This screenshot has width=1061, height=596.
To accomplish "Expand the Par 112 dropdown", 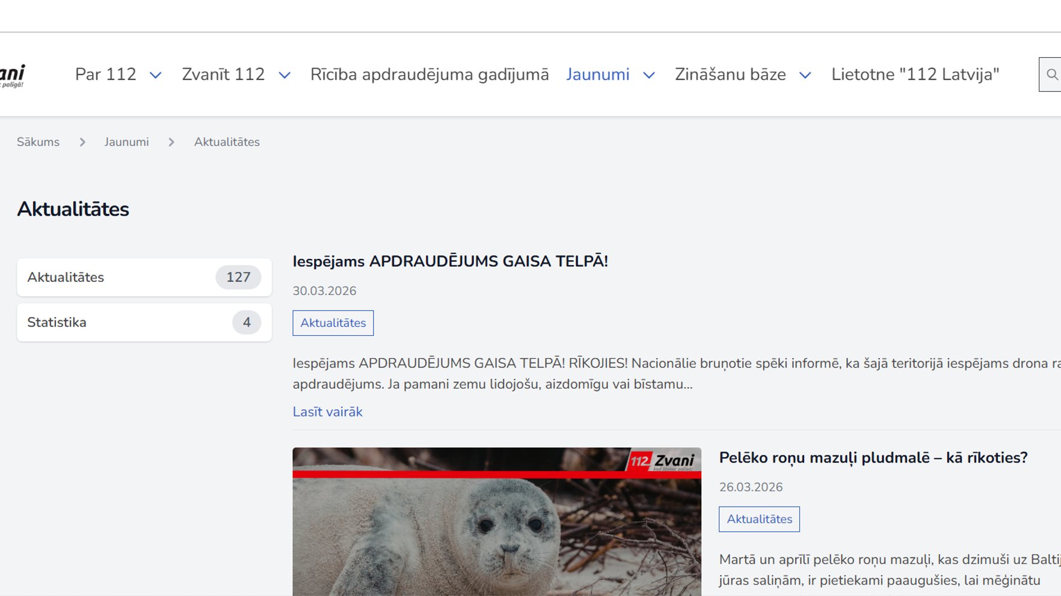I will click(x=156, y=75).
